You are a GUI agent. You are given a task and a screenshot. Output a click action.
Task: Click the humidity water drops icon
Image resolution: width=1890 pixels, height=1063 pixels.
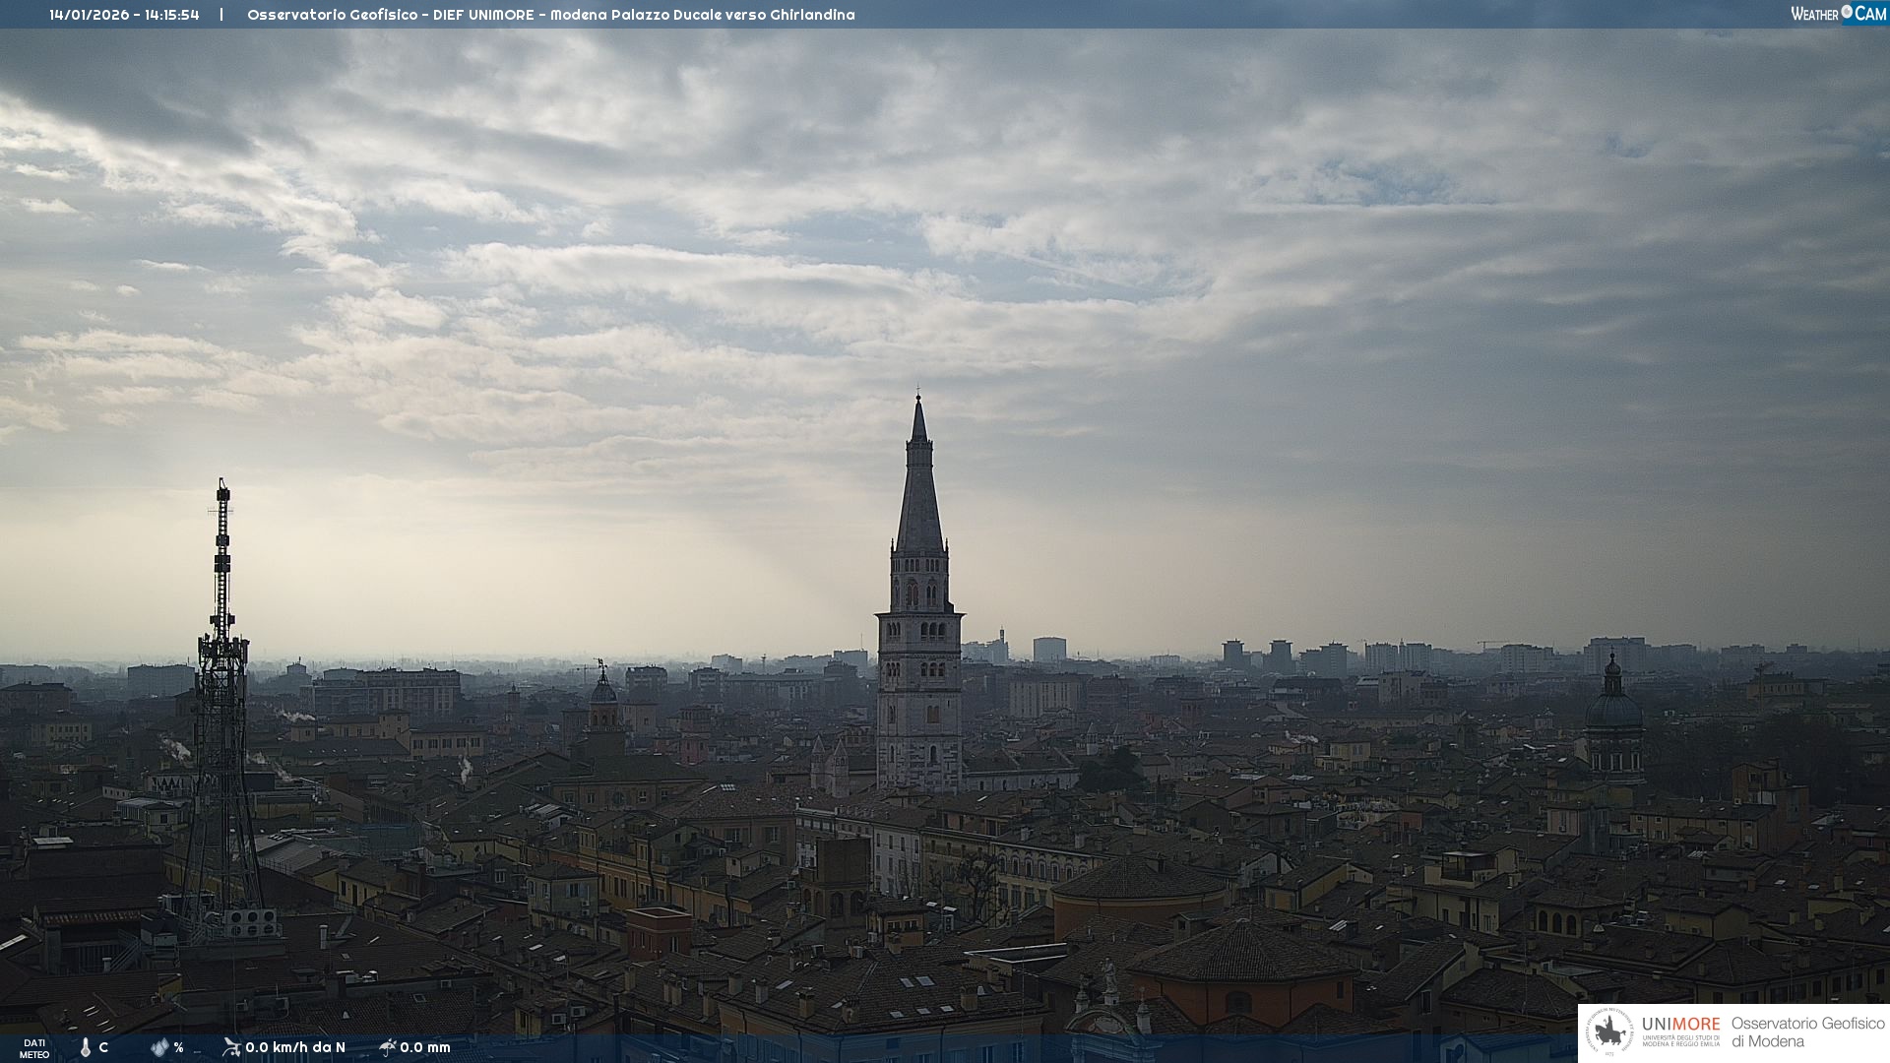click(159, 1047)
